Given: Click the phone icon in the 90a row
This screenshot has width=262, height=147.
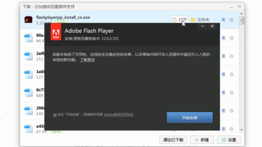Looking at the screenshot, I should tap(224, 38).
